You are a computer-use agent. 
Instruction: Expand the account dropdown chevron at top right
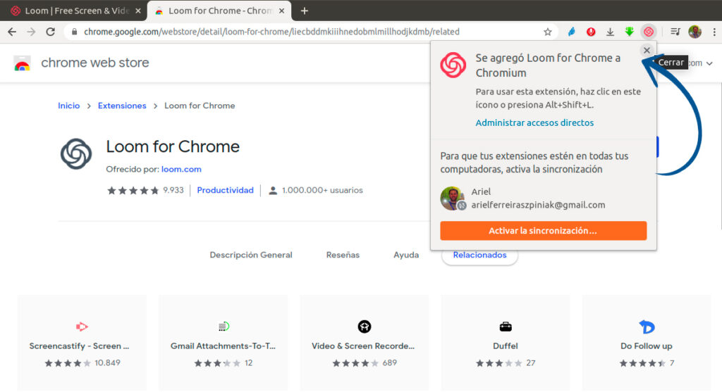(x=709, y=63)
